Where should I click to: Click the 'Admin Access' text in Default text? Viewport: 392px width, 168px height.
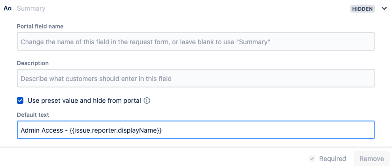coord(42,130)
